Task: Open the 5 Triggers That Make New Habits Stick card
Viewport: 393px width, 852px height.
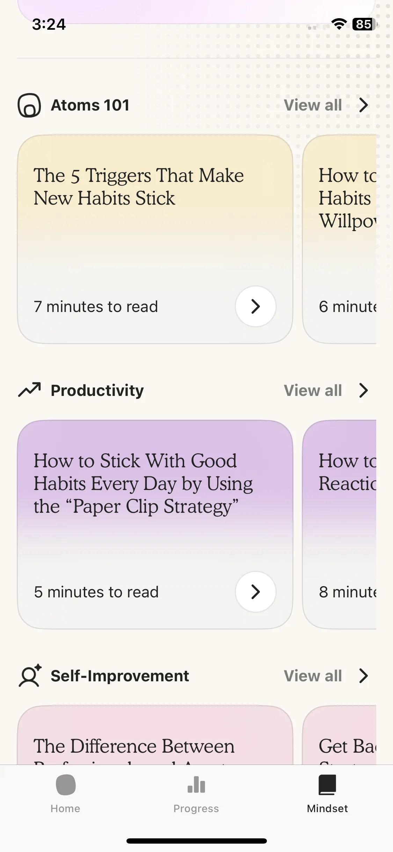Action: coord(155,239)
